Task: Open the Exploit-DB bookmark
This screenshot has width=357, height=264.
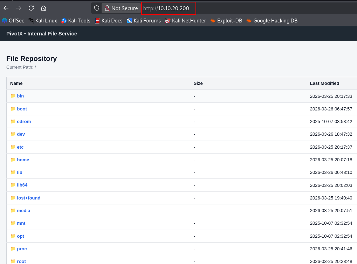Action: tap(226, 21)
